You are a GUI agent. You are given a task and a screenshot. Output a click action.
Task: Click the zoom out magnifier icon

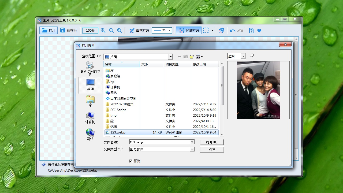click(111, 30)
